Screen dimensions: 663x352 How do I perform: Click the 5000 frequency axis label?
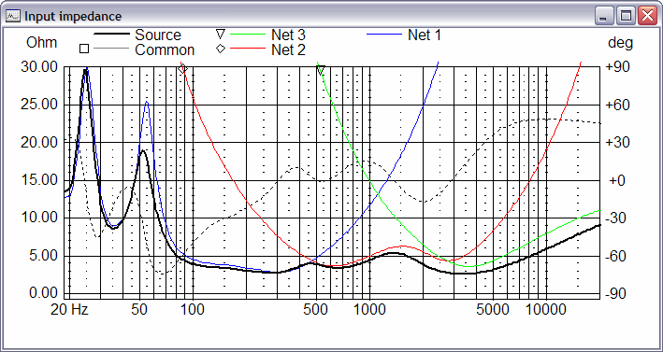(x=493, y=310)
